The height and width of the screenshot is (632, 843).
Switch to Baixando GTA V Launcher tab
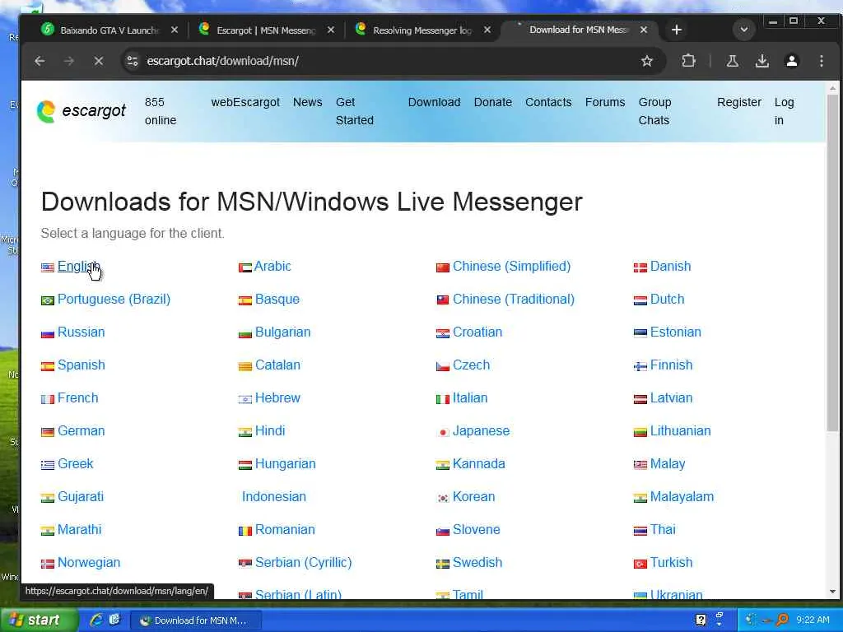[109, 30]
